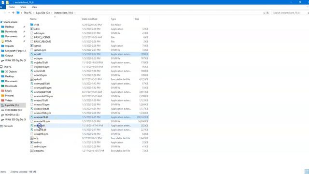Select the file named oraocci19.dll
Screen dimensions: 309x174
click(41, 100)
